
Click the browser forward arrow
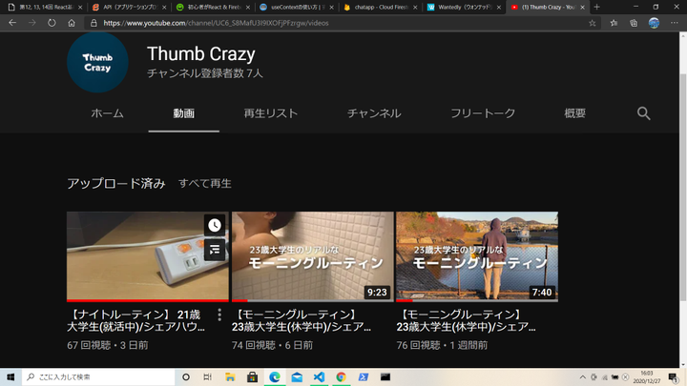point(32,23)
